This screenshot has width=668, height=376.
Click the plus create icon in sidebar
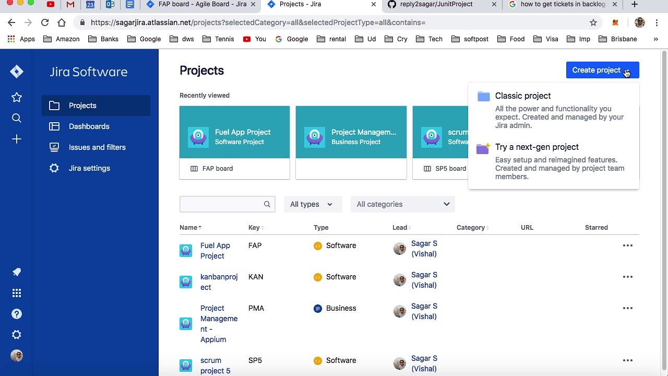17,139
